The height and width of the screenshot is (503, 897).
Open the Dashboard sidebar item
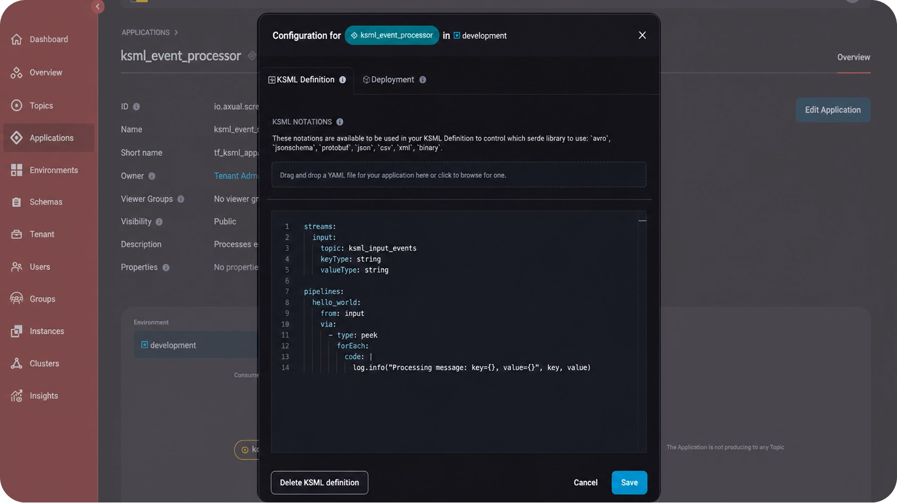coord(48,39)
